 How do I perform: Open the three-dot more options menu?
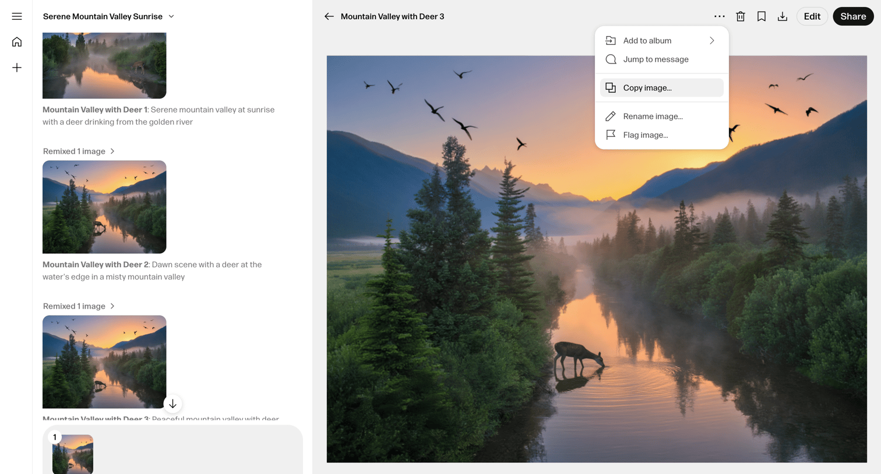coord(720,16)
